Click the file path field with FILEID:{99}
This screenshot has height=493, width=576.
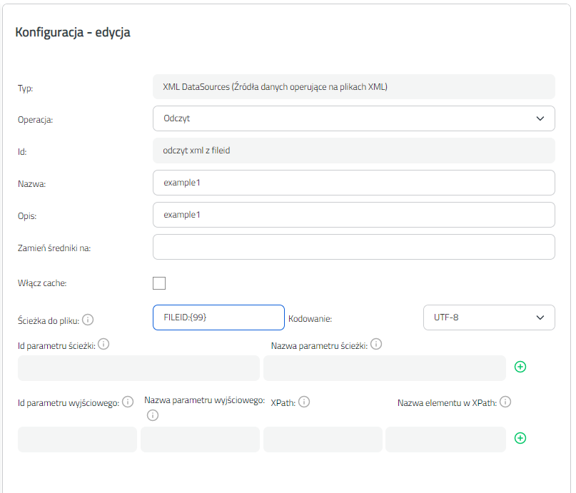click(218, 317)
